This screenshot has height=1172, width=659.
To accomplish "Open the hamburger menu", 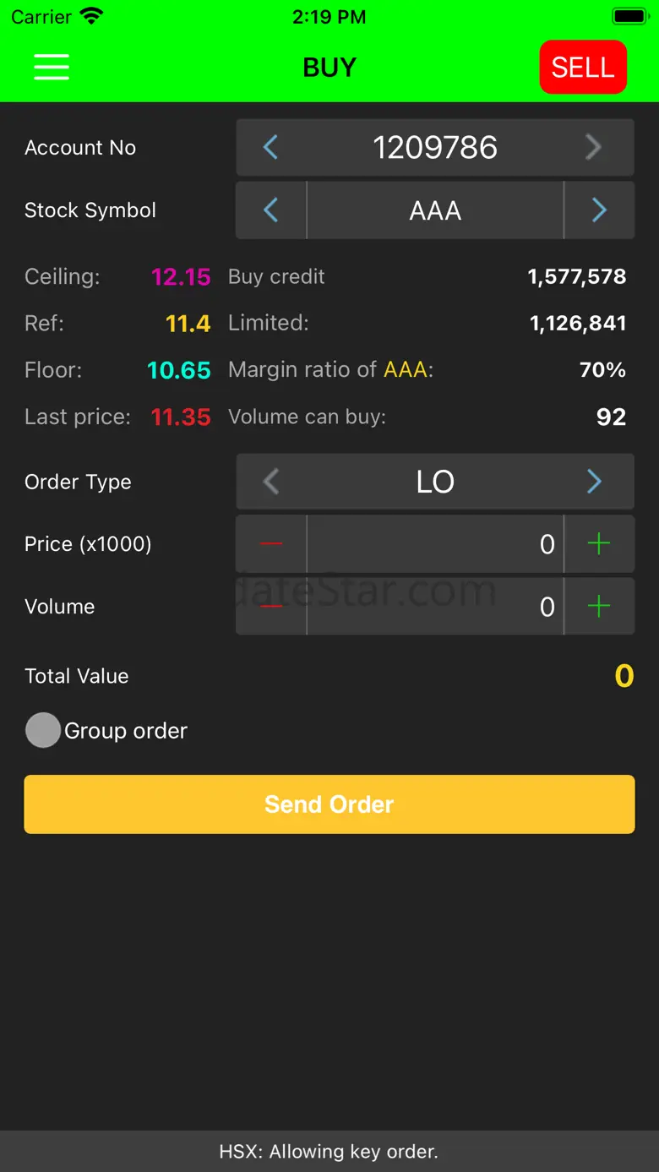I will (x=52, y=67).
